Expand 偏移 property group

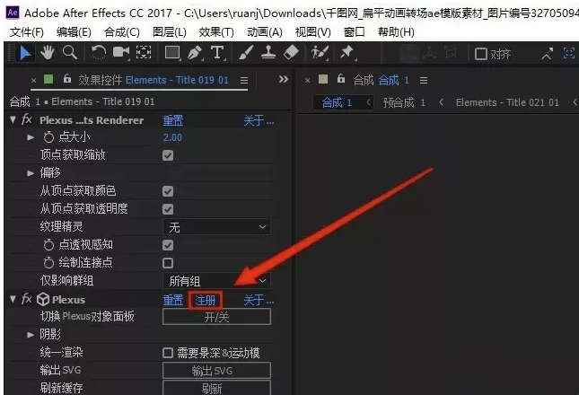31,172
